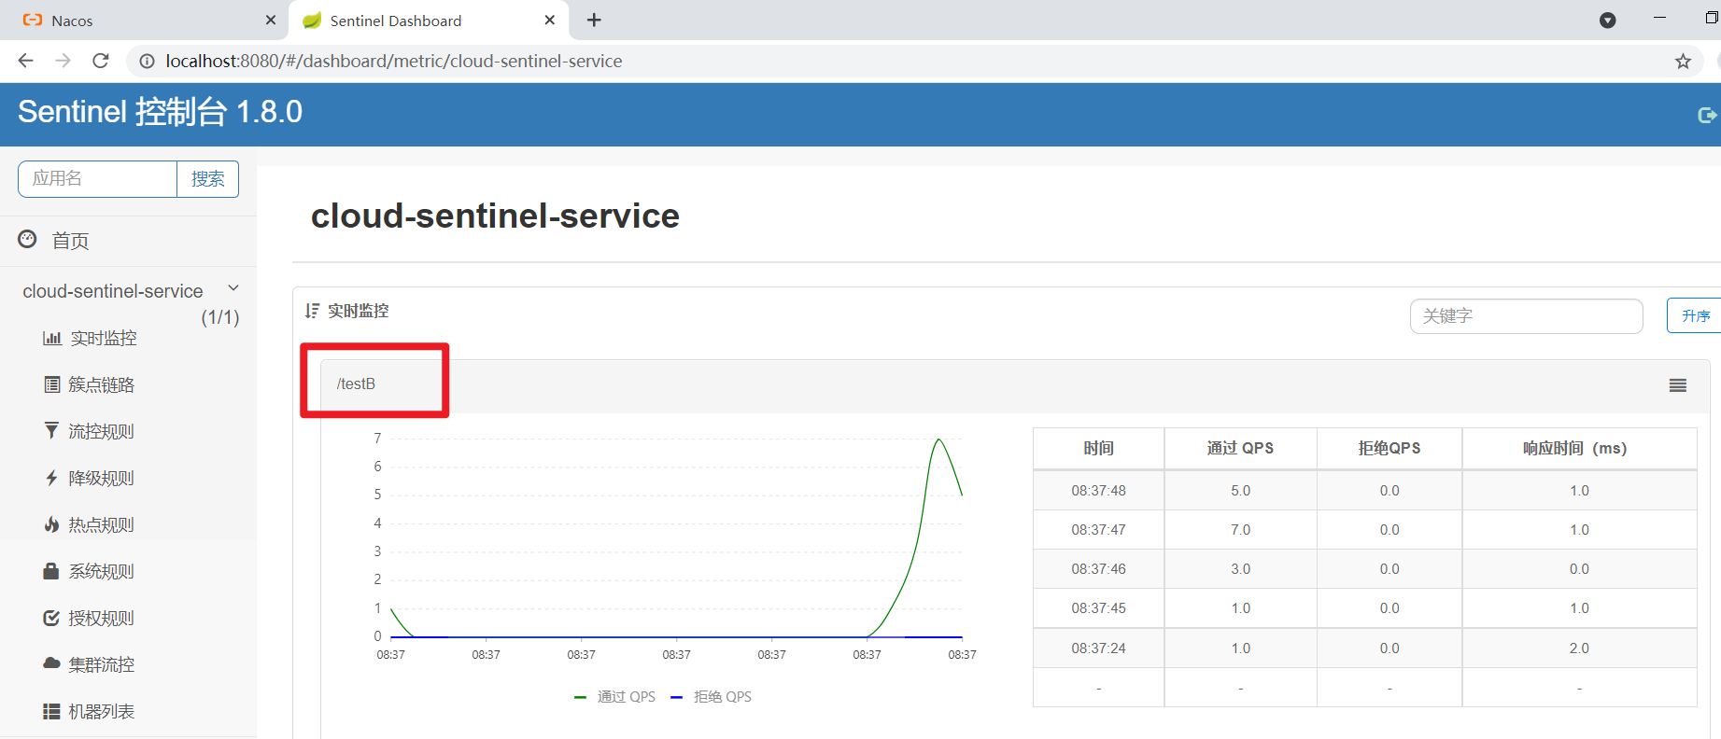Image resolution: width=1721 pixels, height=739 pixels.
Task: Toggle 拒绝 QPS series in chart legend
Action: [x=712, y=697]
